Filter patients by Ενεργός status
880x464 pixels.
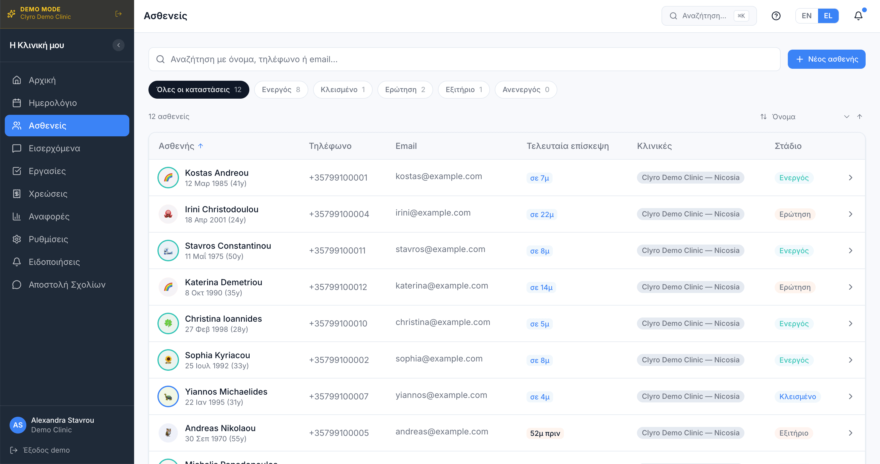click(x=281, y=90)
